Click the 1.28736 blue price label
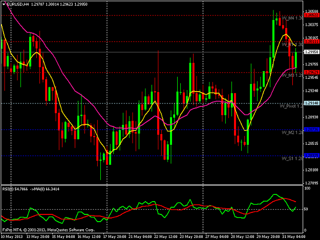 [x=311, y=129]
